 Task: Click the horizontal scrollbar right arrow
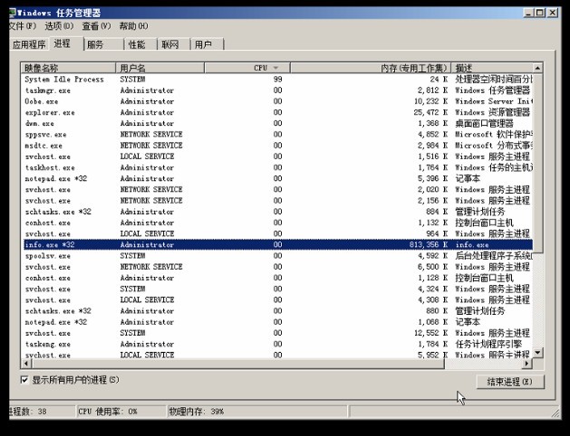tap(527, 363)
